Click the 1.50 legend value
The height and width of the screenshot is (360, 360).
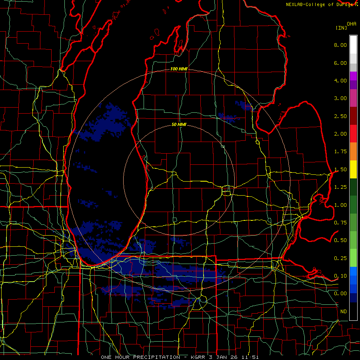(x=340, y=170)
